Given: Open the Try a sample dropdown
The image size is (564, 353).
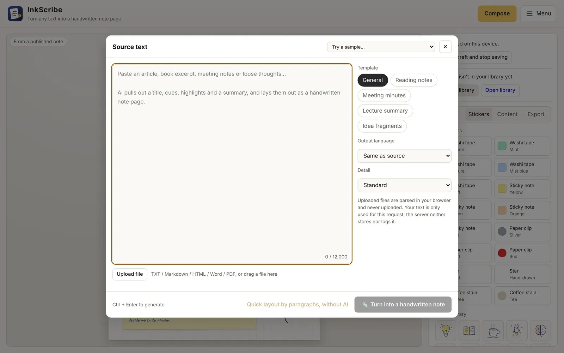Looking at the screenshot, I should (381, 47).
